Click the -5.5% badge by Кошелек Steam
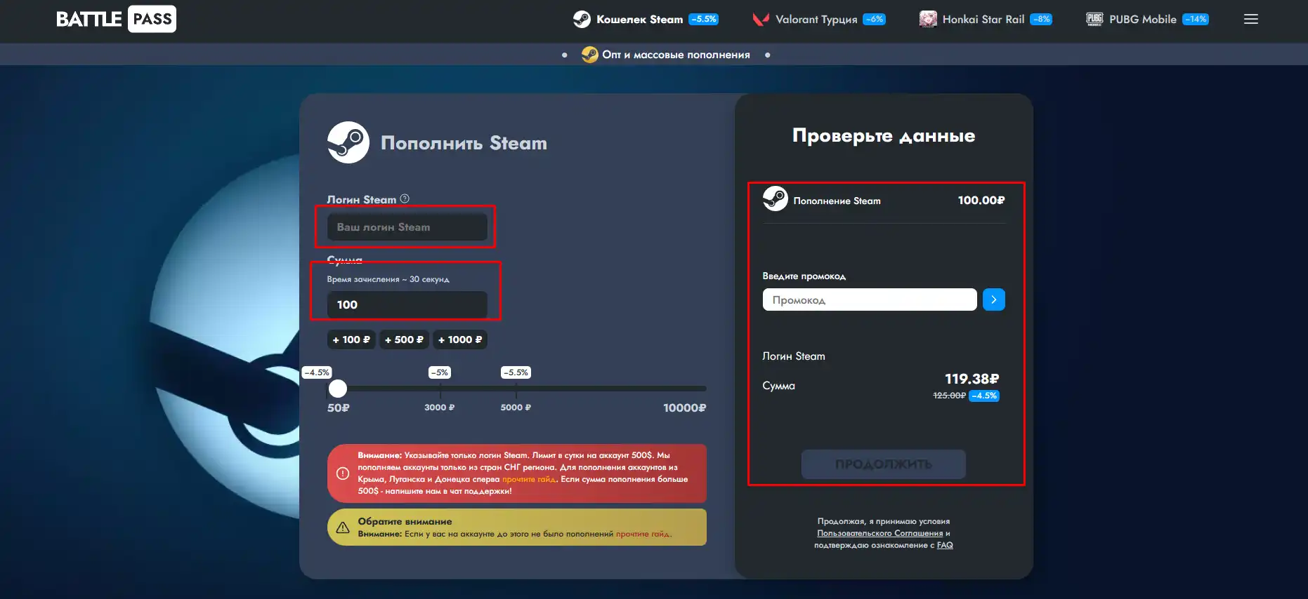 [703, 19]
